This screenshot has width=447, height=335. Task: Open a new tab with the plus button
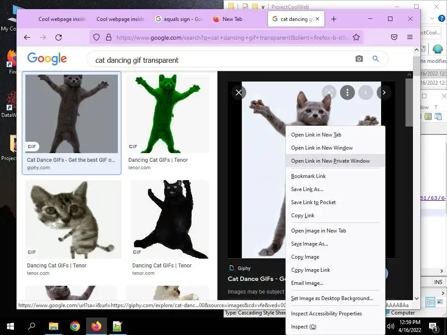coord(334,19)
